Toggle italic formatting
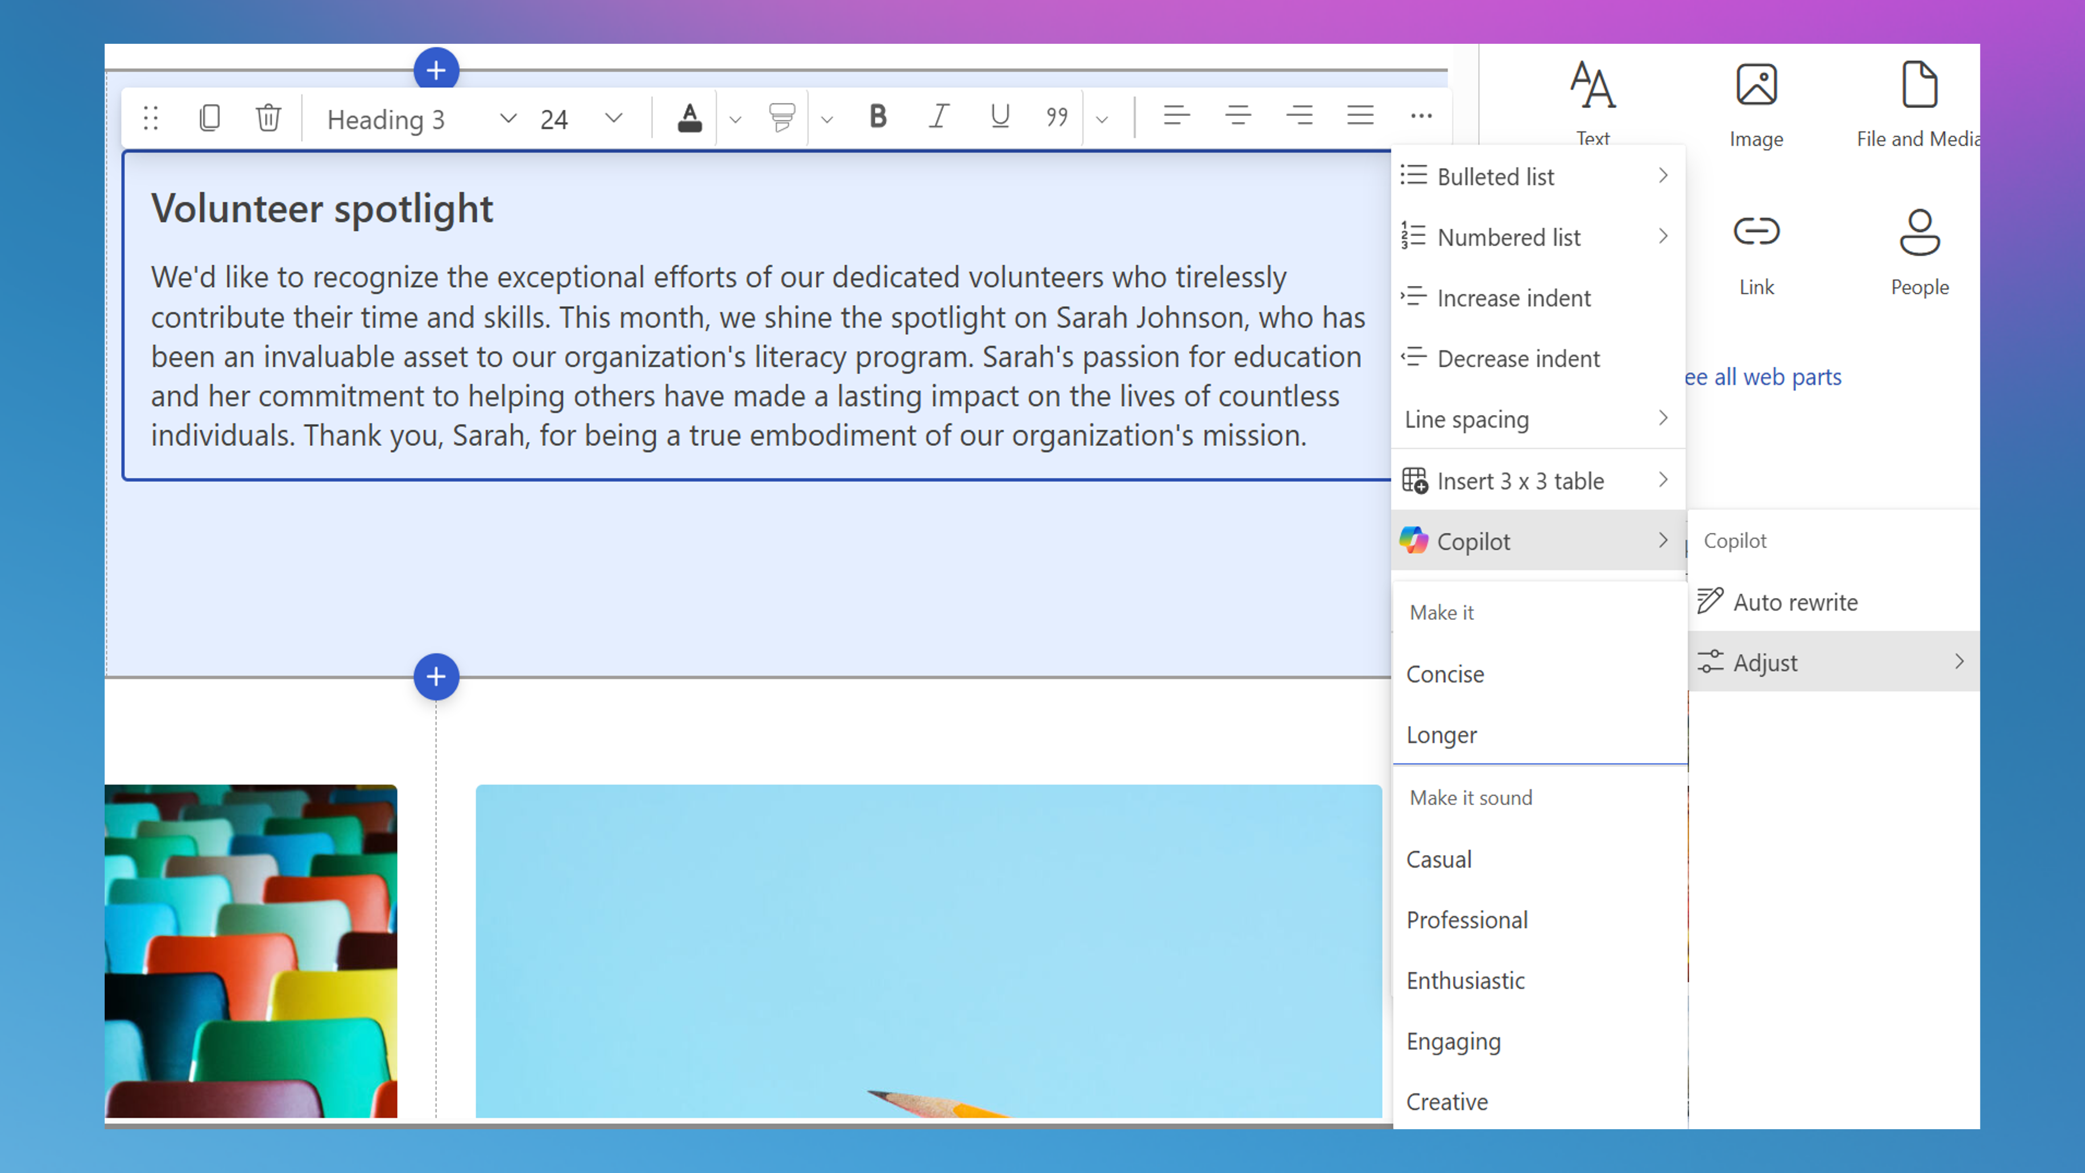This screenshot has width=2085, height=1173. pos(938,117)
